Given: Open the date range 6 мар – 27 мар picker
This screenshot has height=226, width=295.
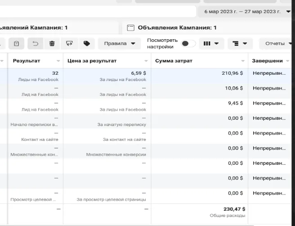Looking at the screenshot, I should point(246,12).
